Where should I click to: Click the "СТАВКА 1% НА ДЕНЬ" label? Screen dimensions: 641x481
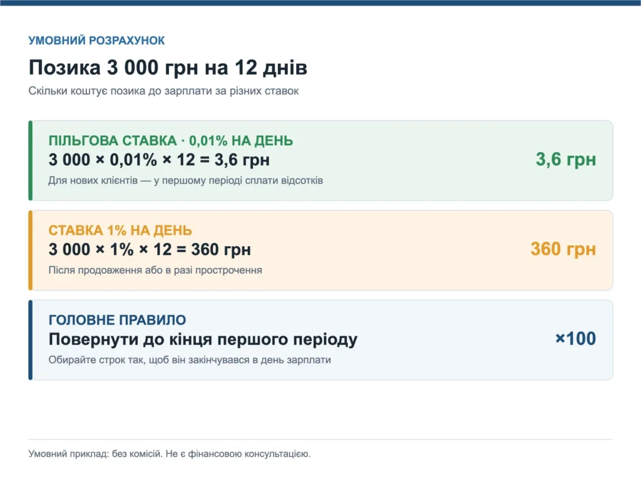point(120,230)
